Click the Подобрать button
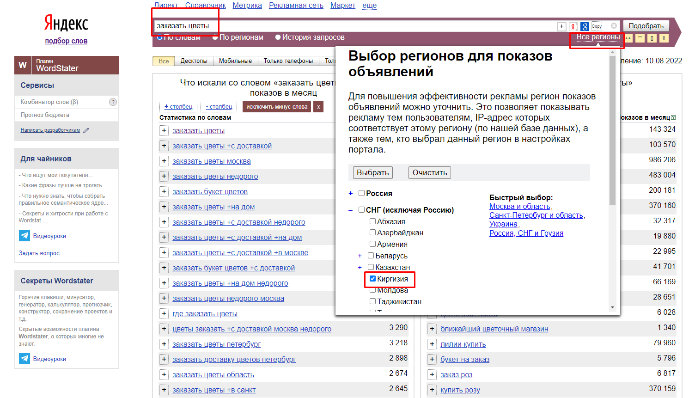689x398 pixels. click(646, 26)
